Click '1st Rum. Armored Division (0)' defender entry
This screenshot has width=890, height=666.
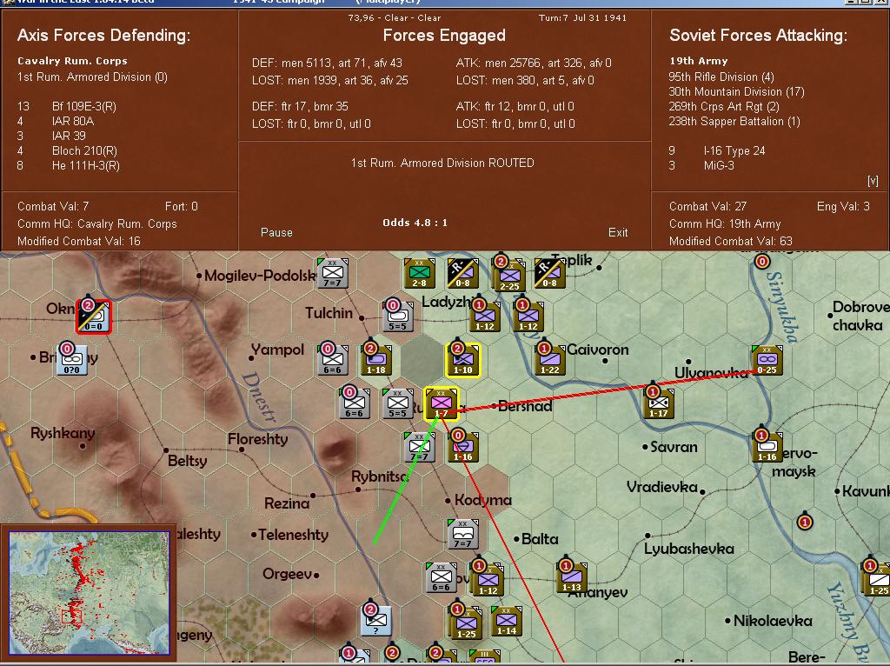pos(92,77)
